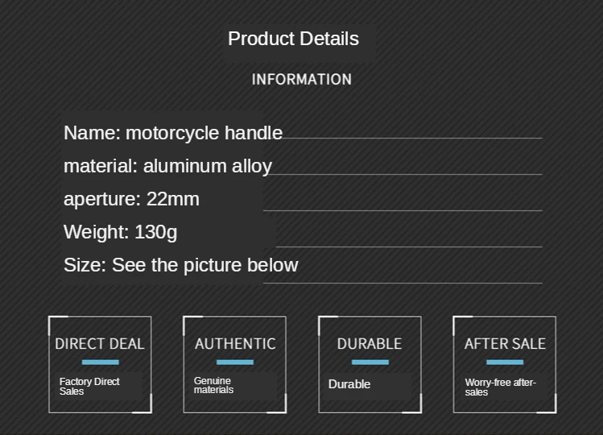Click the Worry-free after-sales label
The width and height of the screenshot is (603, 435).
(x=500, y=387)
